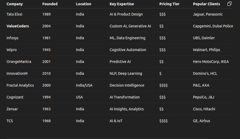Image resolution: width=240 pixels, height=139 pixels.
Task: Click the Pricing Tier header
Action: pyautogui.click(x=169, y=4)
